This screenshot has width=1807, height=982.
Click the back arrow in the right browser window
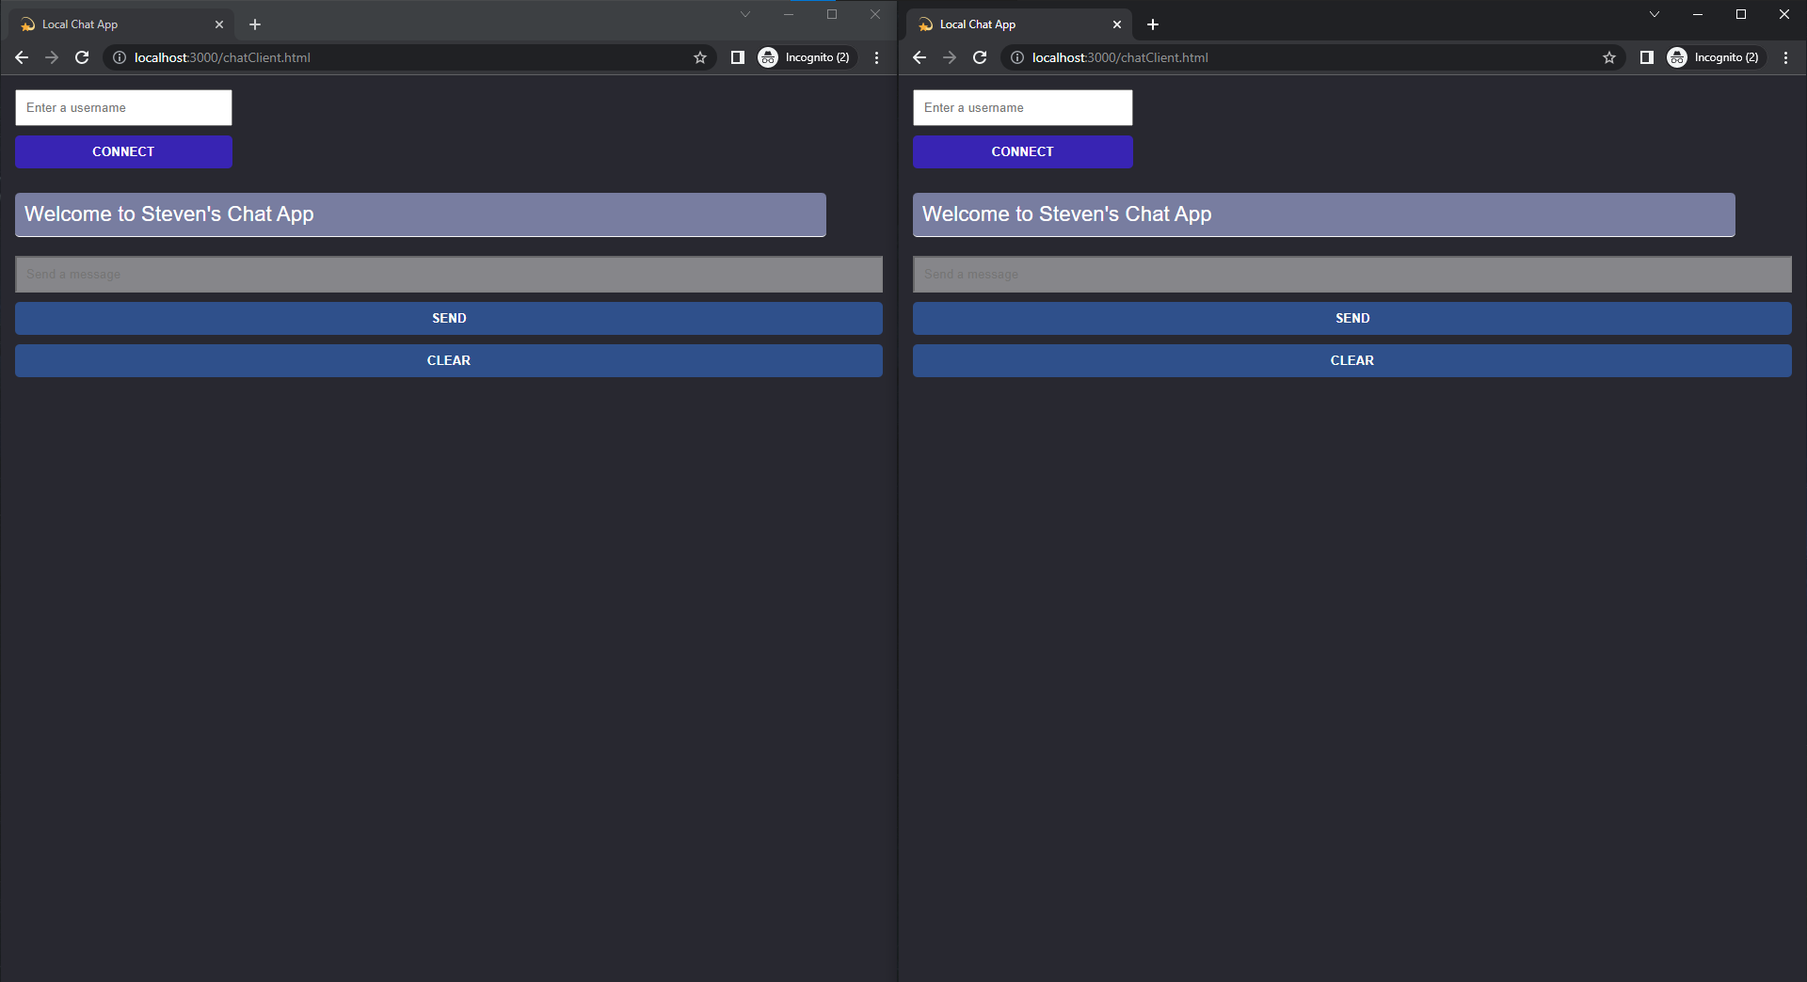pos(919,57)
